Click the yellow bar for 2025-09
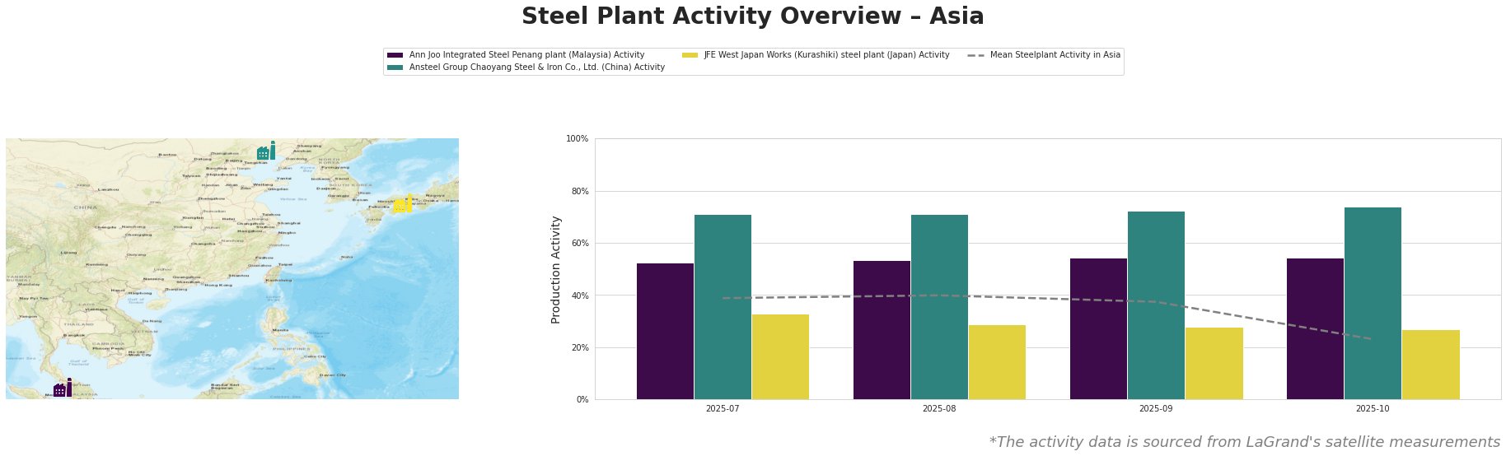Image resolution: width=1506 pixels, height=456 pixels. point(1214,363)
